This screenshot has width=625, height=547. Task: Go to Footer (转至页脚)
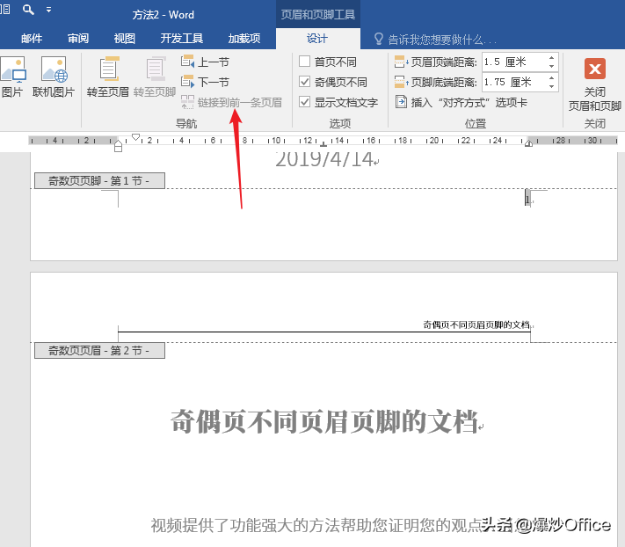pyautogui.click(x=155, y=77)
